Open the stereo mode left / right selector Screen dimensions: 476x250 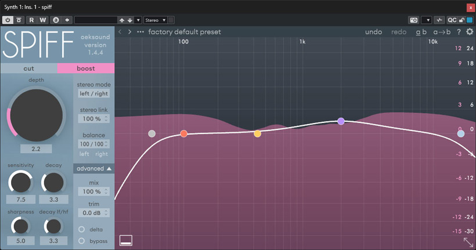click(93, 94)
